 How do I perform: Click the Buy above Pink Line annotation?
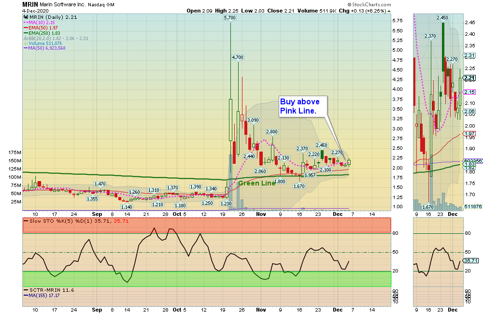click(x=303, y=106)
